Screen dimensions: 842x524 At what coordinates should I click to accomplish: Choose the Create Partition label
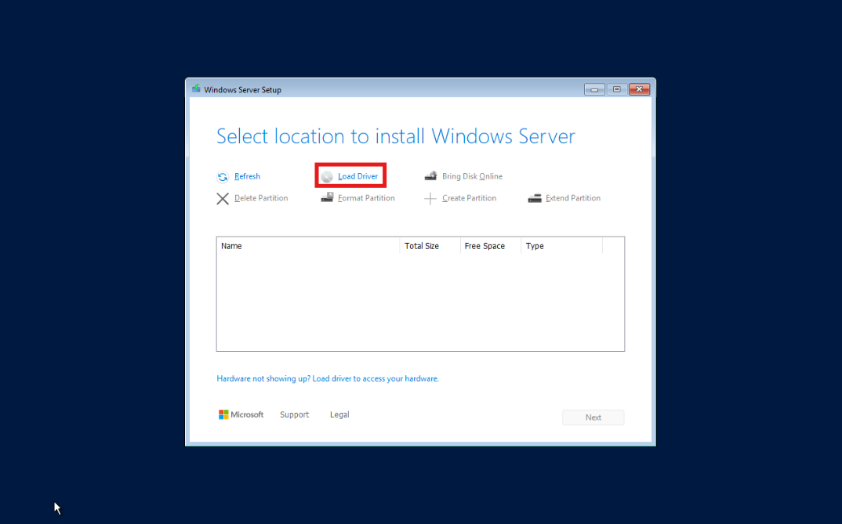tap(469, 198)
